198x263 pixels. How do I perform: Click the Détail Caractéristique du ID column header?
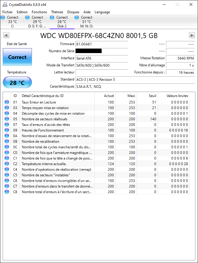(57, 96)
